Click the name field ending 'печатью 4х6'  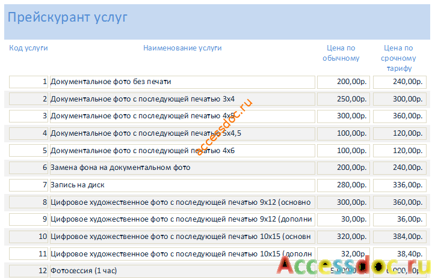click(x=182, y=151)
